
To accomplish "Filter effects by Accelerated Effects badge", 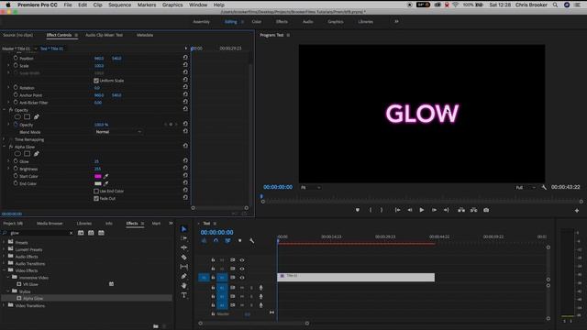I will coord(81,233).
